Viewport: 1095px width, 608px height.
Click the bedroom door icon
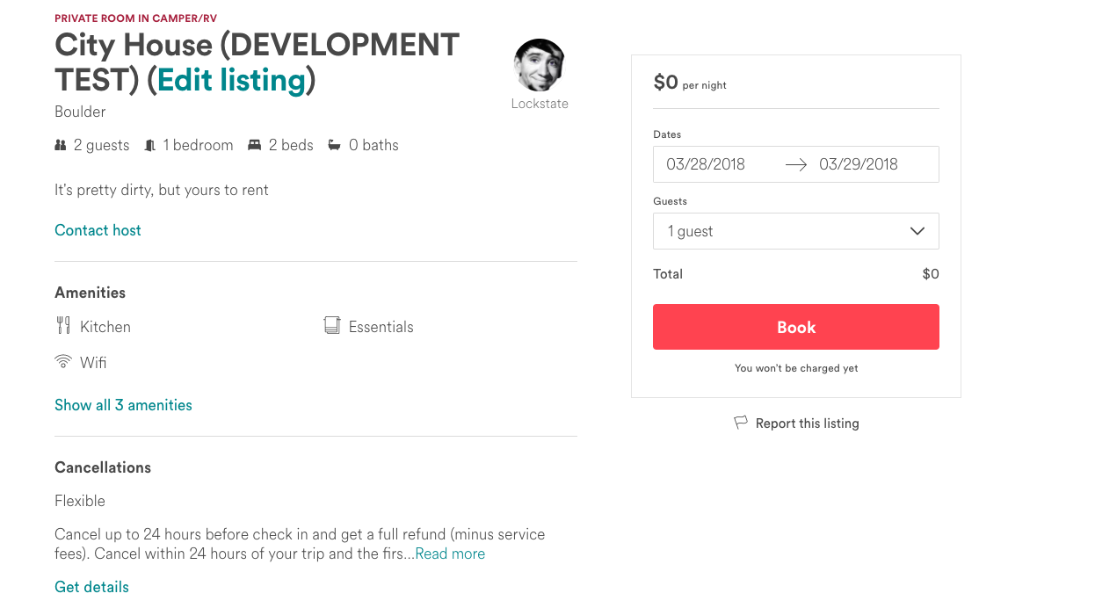150,145
